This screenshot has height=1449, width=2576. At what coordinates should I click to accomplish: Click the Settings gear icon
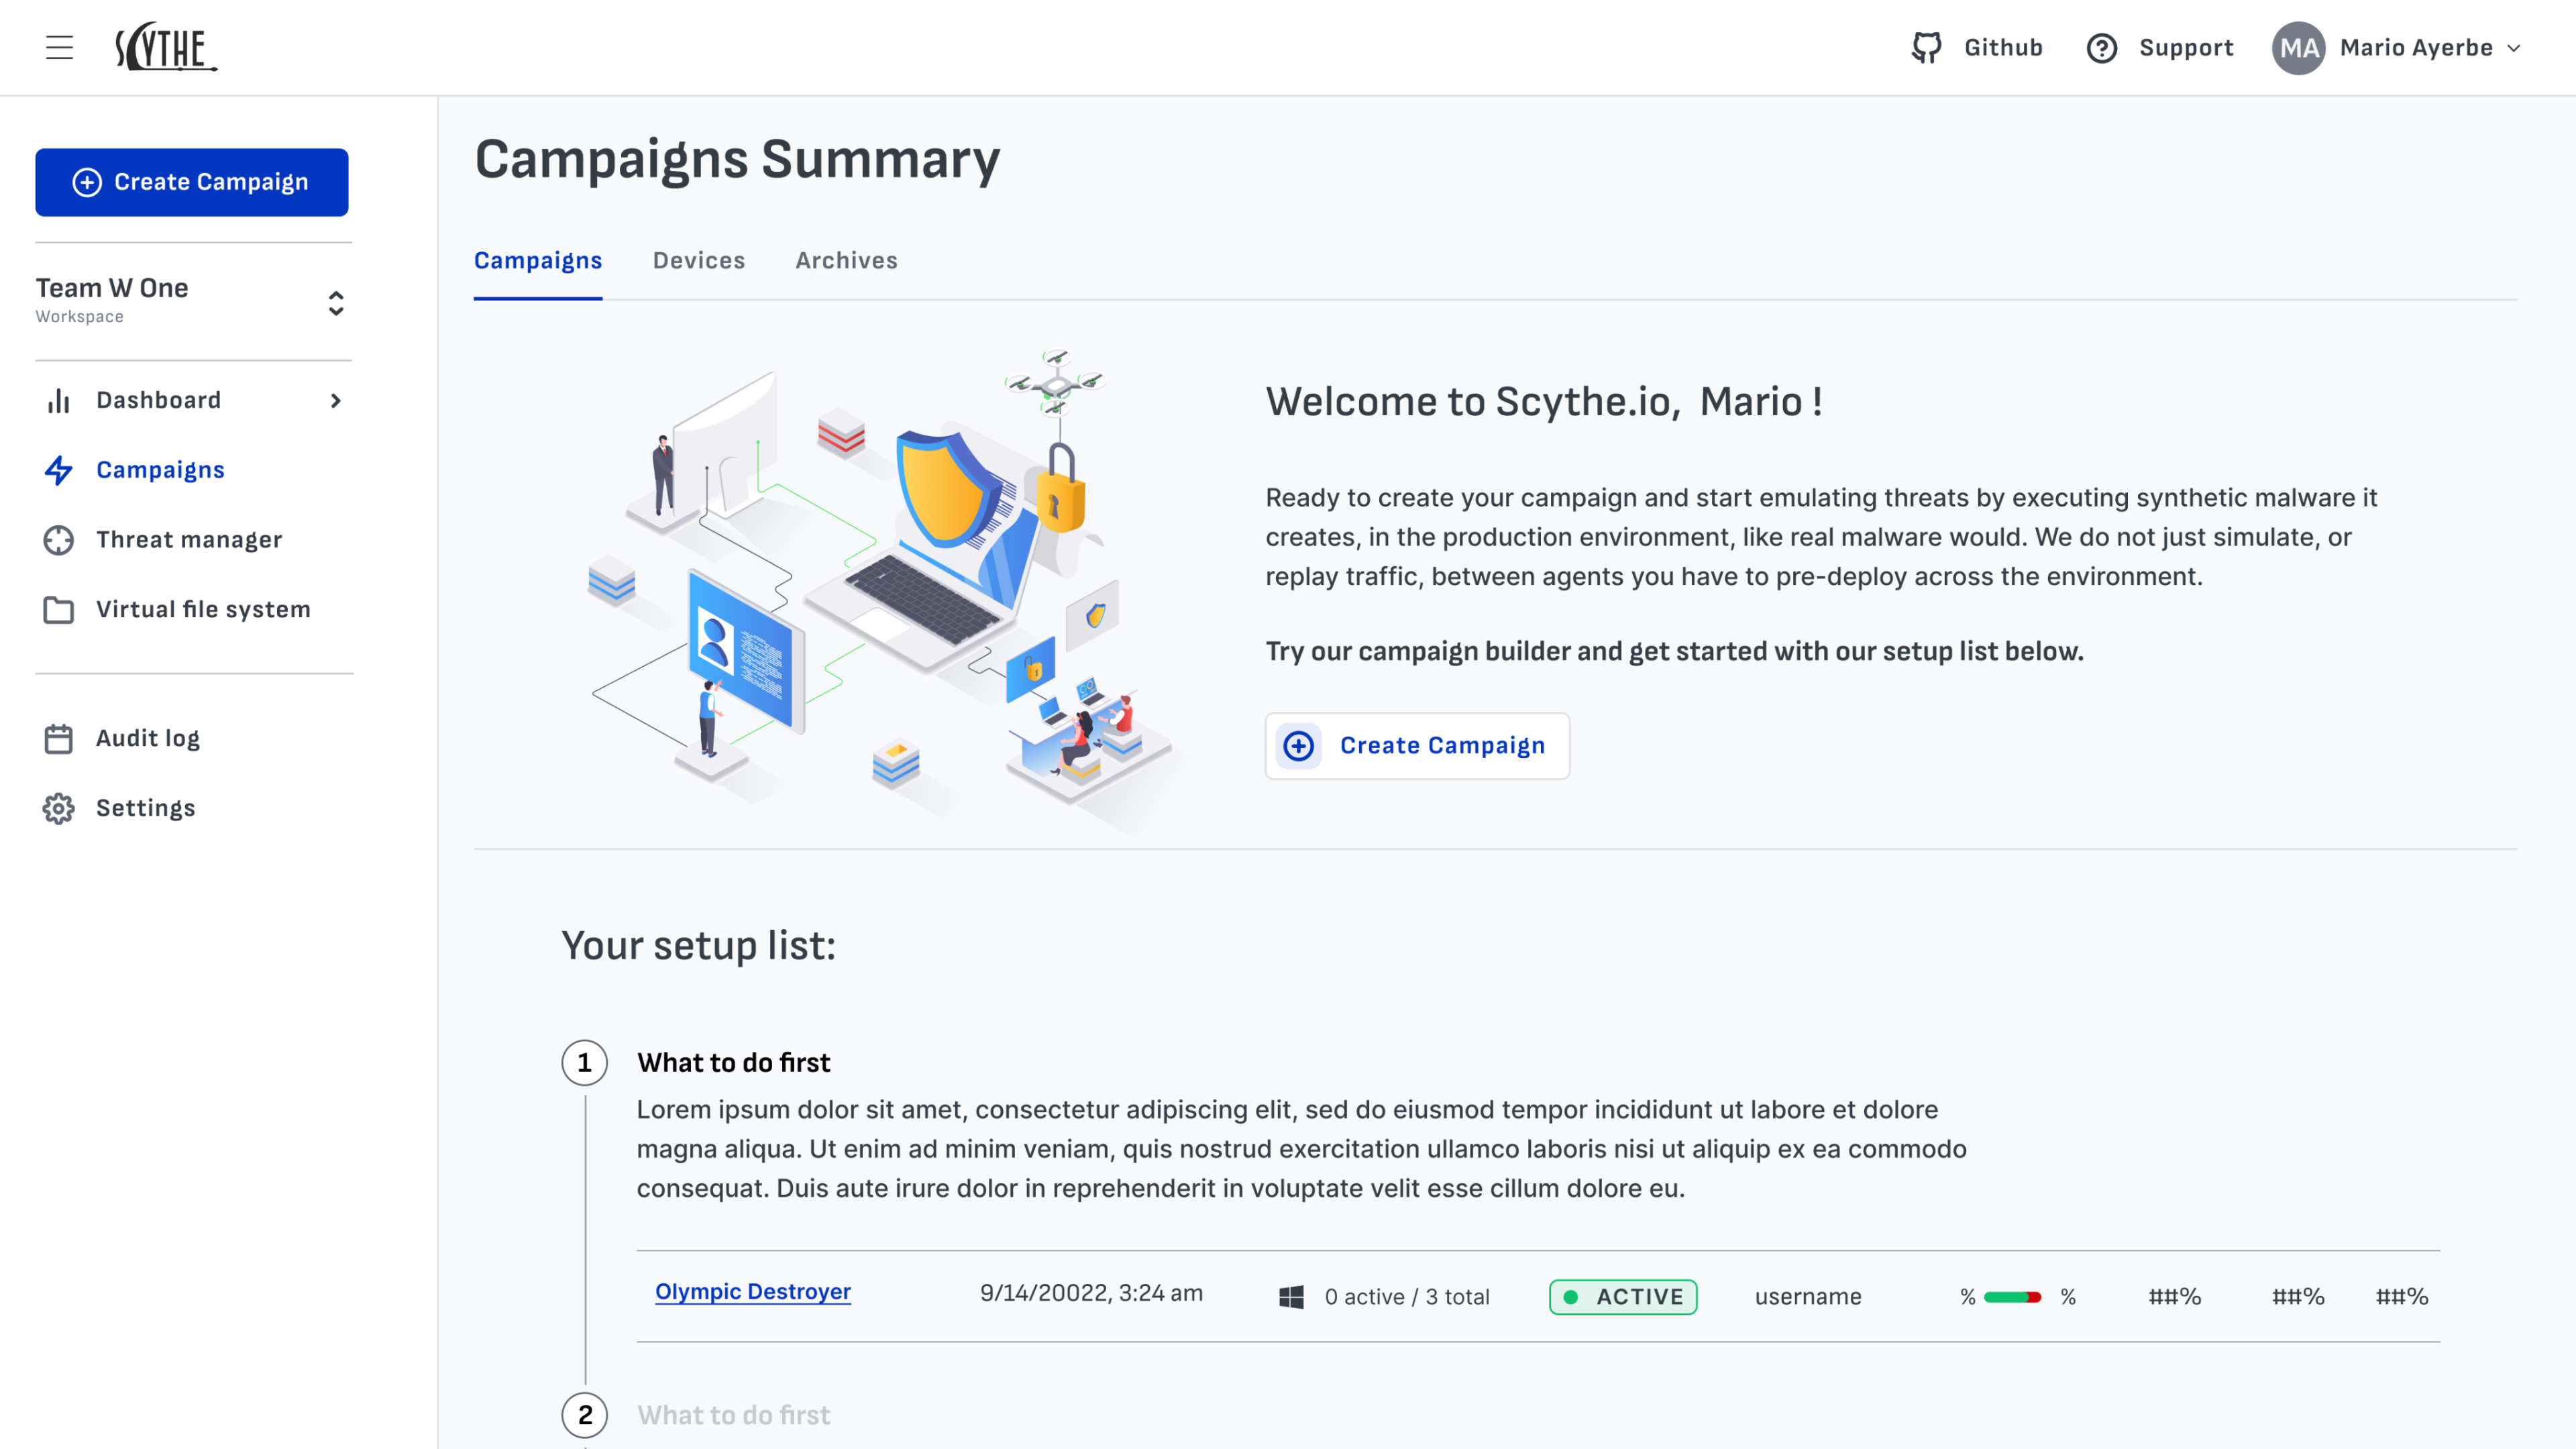click(x=58, y=808)
